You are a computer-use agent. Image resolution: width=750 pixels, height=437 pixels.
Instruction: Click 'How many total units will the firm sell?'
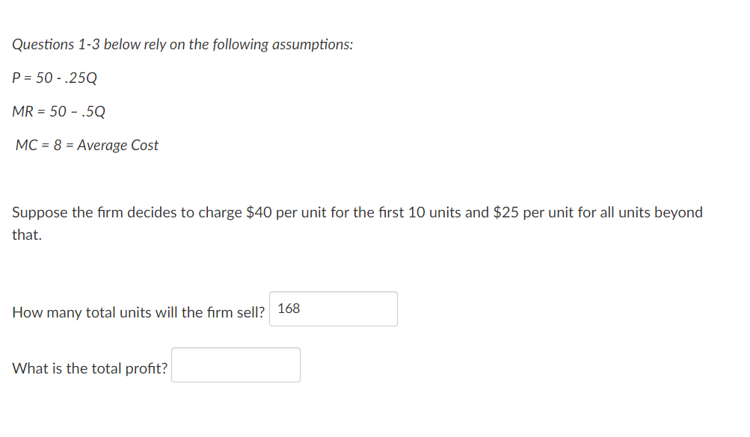(138, 312)
